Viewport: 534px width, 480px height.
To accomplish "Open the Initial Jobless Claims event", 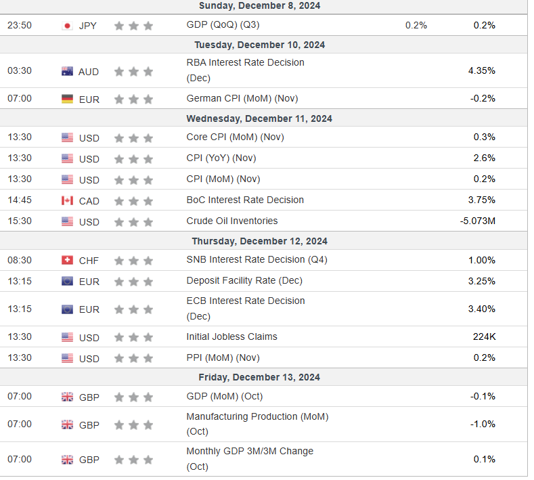I will point(231,336).
